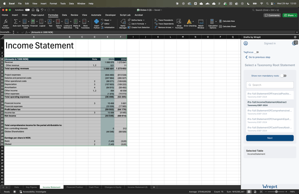
Task: Open Recently Used functions library
Action: pyautogui.click(x=25, y=24)
